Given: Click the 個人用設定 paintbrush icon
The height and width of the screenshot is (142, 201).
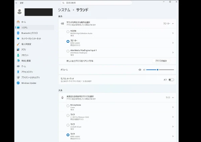Looking at the screenshot, I should [18, 44].
